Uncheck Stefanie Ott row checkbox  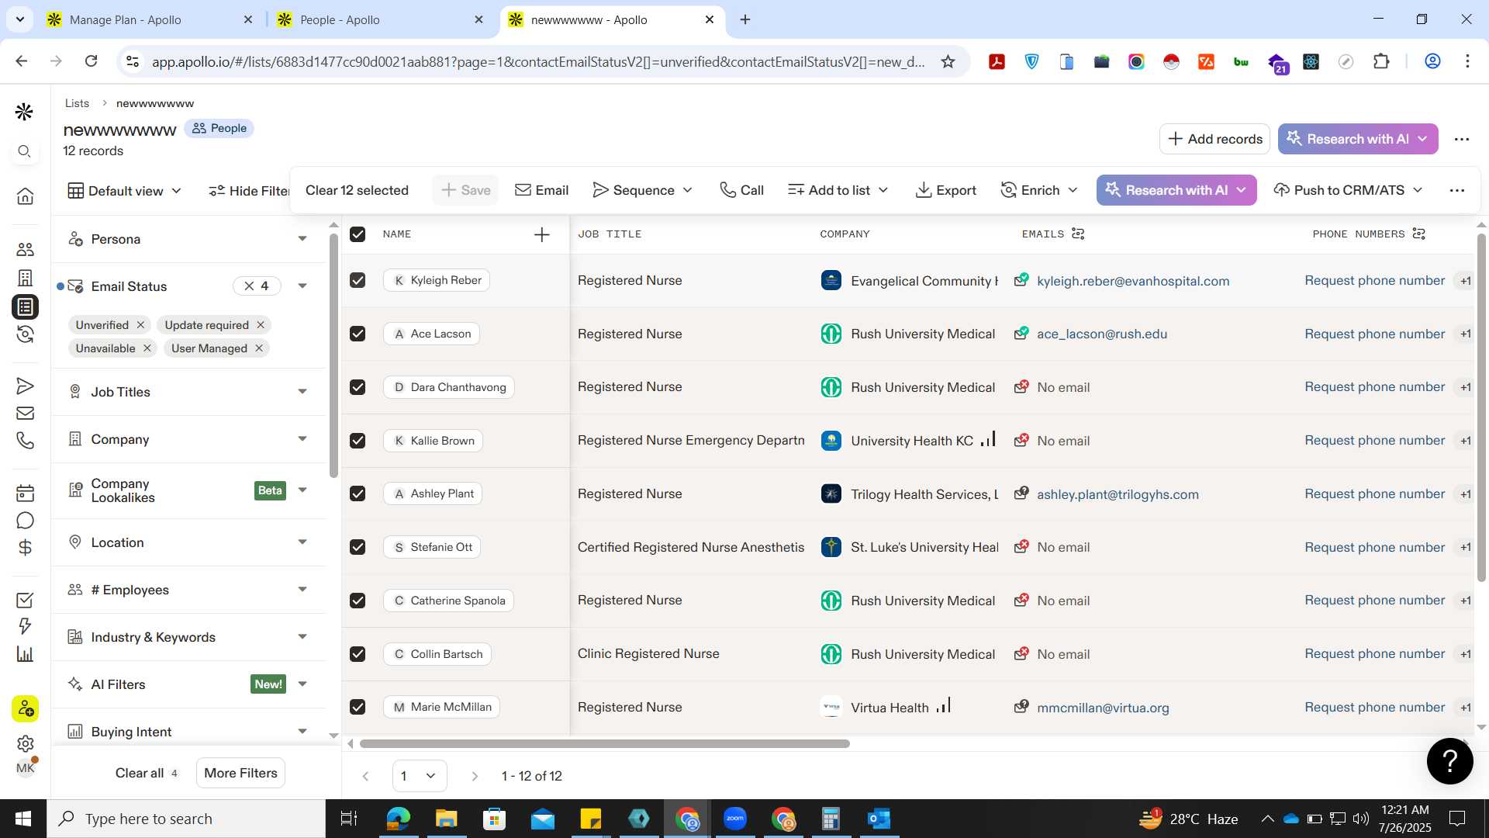pos(358,547)
